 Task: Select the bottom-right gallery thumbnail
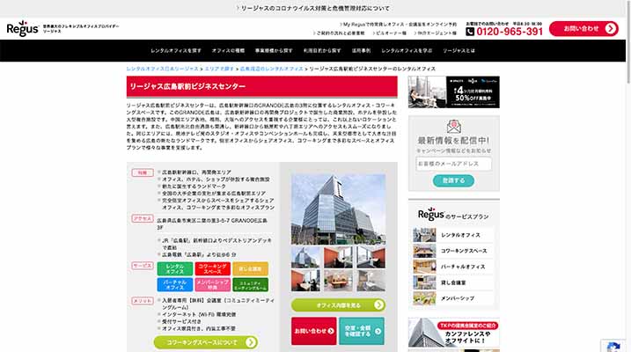tap(371, 281)
